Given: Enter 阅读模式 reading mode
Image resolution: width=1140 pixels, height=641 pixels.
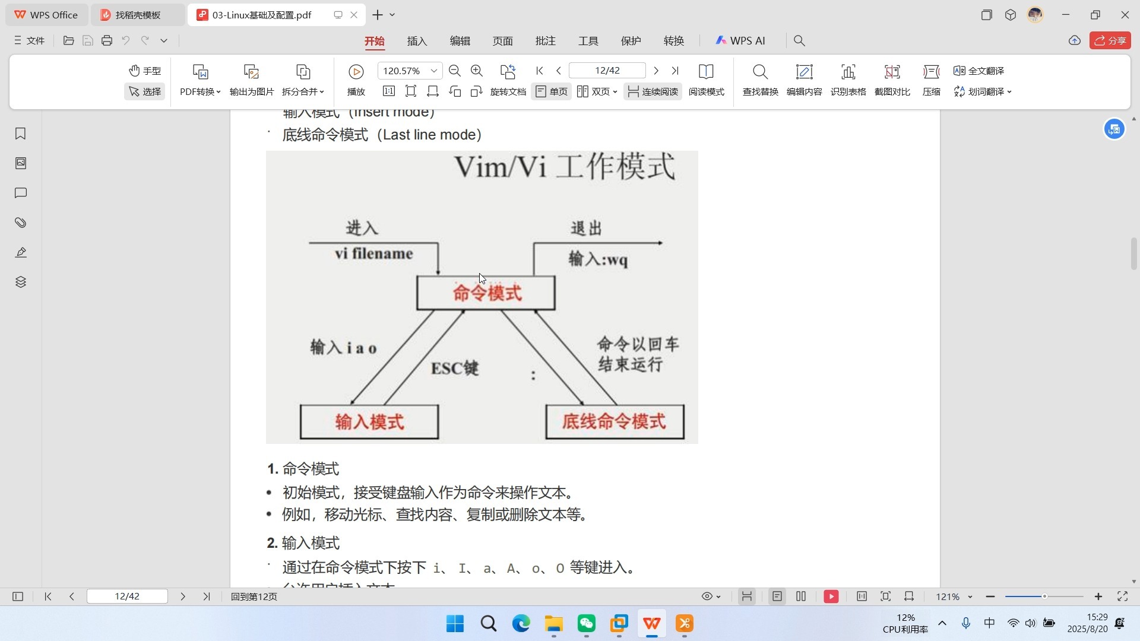Looking at the screenshot, I should pyautogui.click(x=706, y=80).
